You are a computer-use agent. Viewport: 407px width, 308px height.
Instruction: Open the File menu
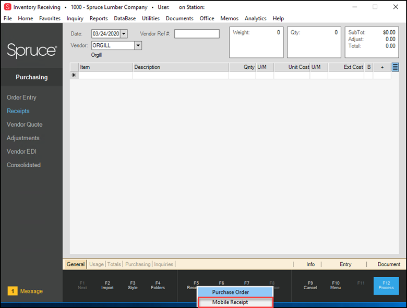point(8,18)
